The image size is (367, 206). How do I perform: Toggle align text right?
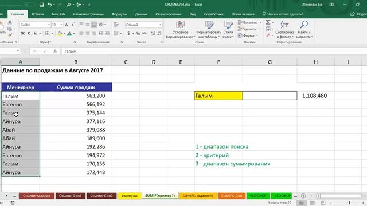(x=94, y=34)
